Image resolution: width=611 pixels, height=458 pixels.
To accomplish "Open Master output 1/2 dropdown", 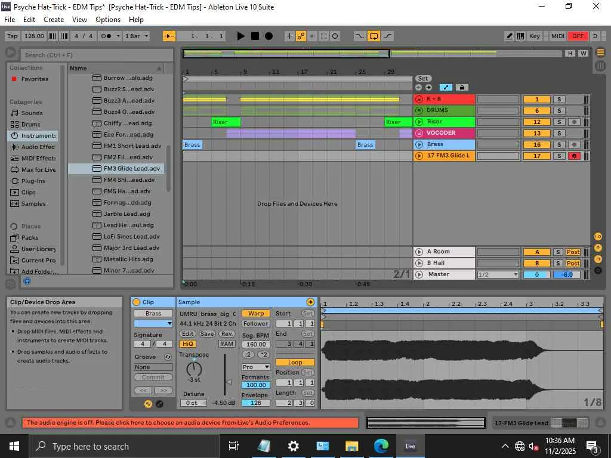I will point(498,274).
